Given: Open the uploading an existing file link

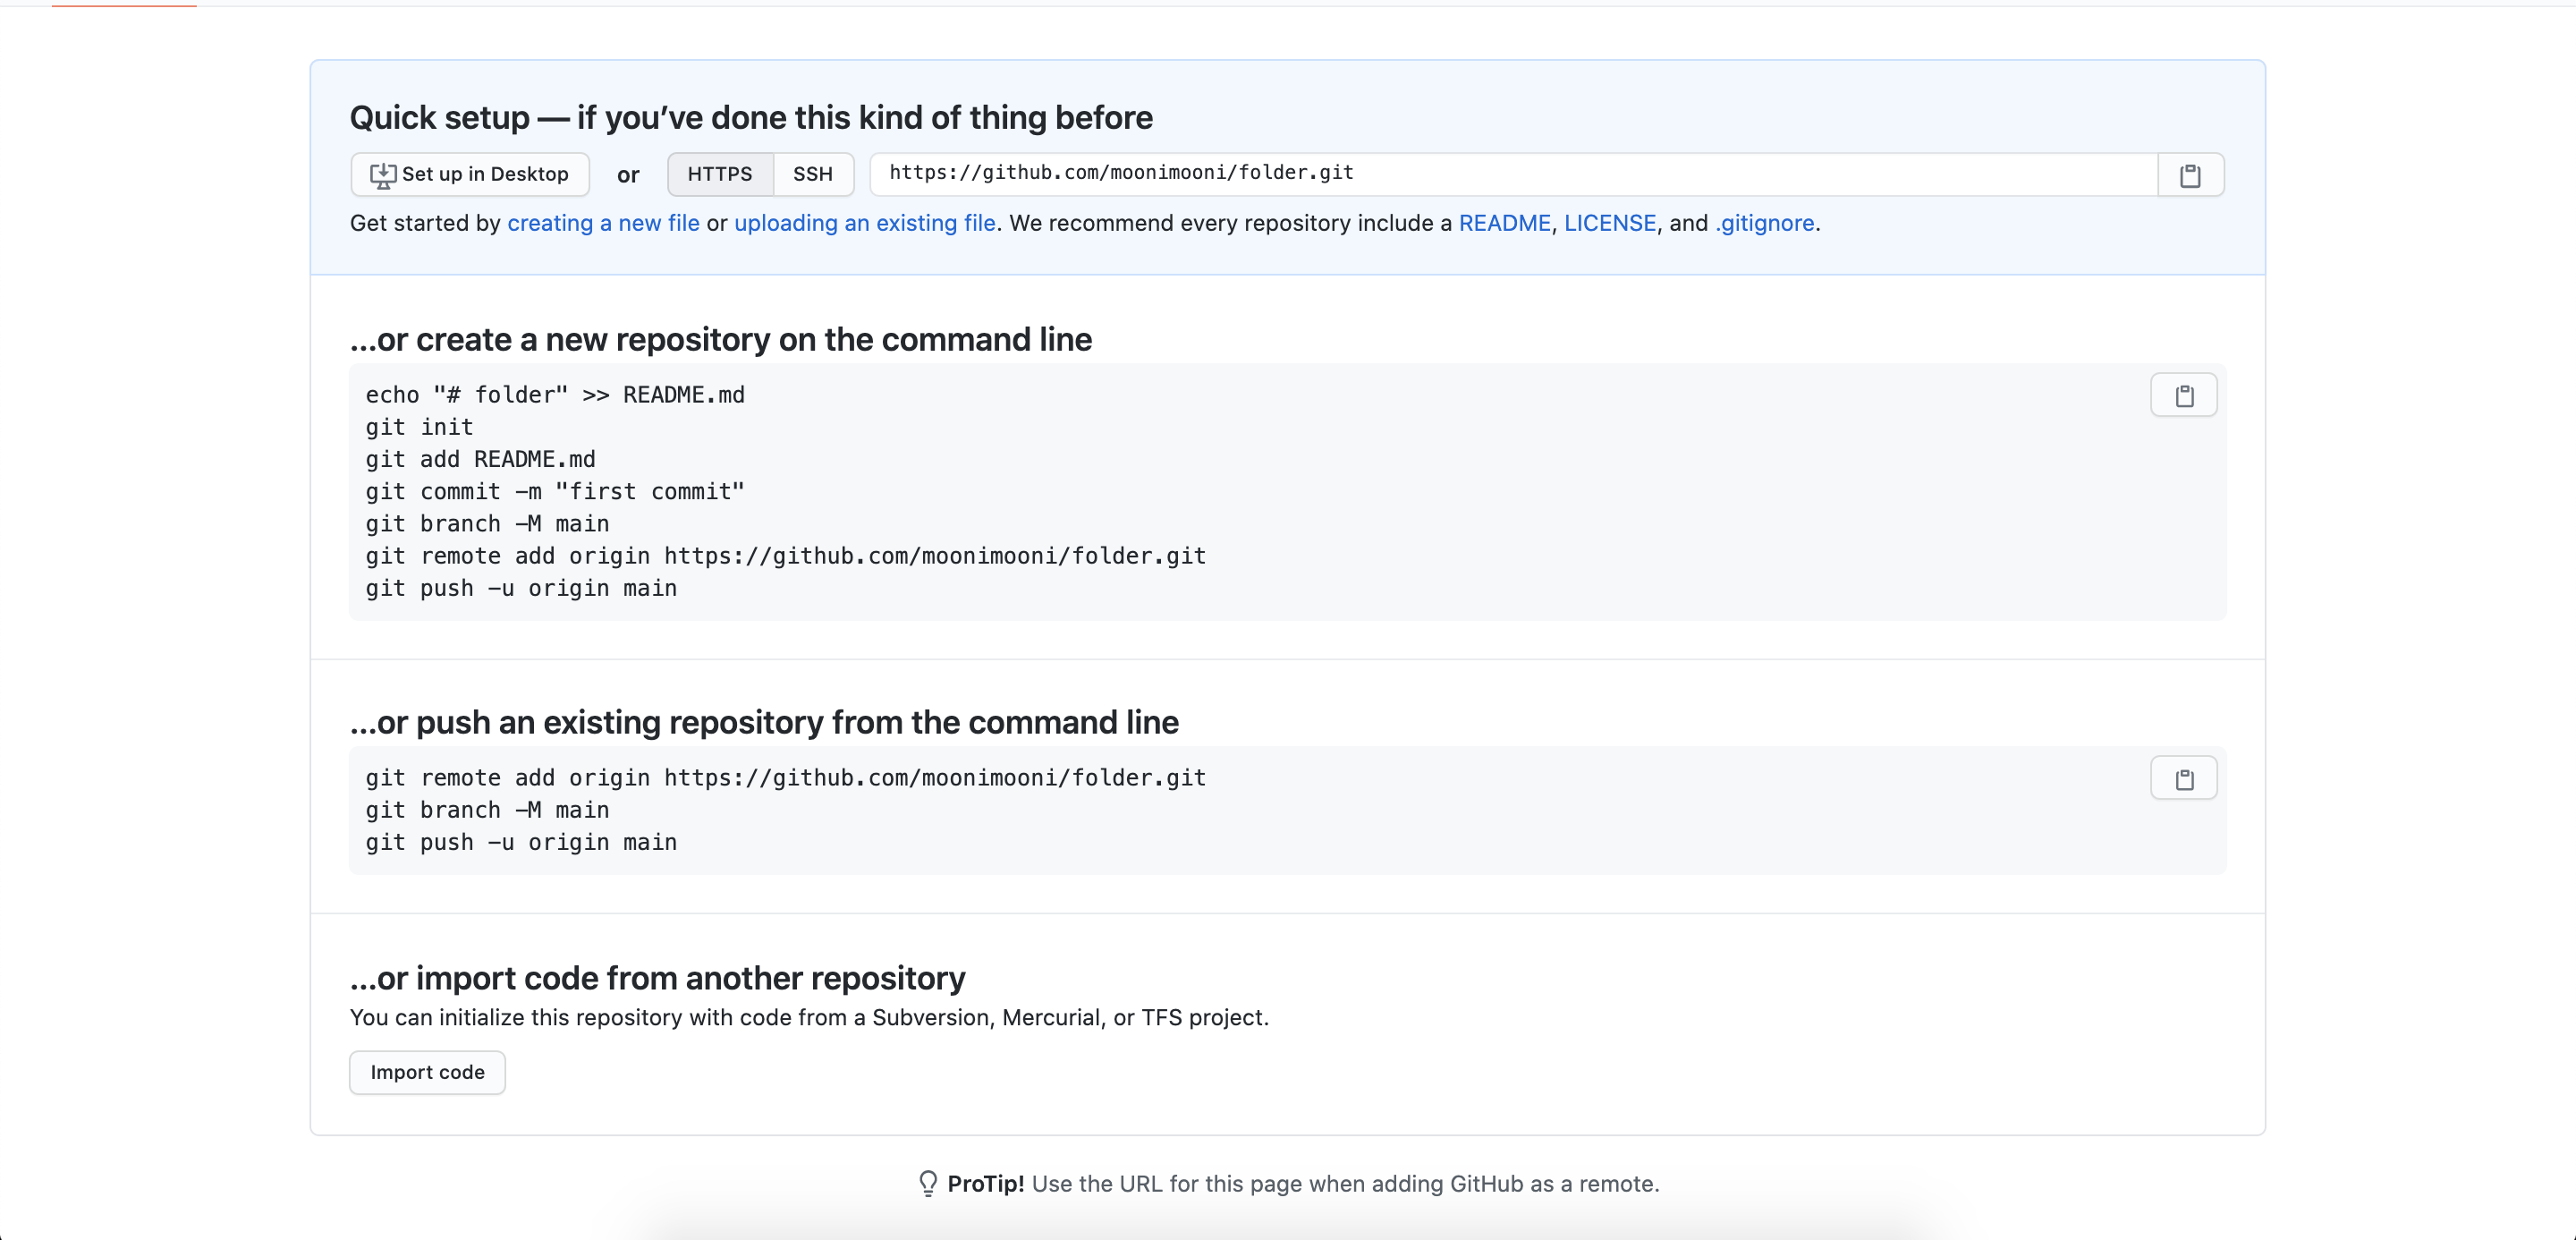Looking at the screenshot, I should (x=864, y=223).
